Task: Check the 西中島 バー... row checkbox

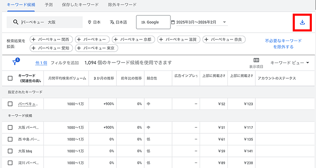Action: point(10,139)
